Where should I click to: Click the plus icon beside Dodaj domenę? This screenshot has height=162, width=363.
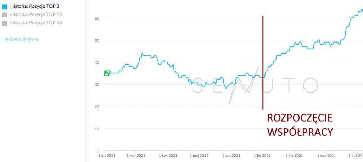click(x=6, y=39)
